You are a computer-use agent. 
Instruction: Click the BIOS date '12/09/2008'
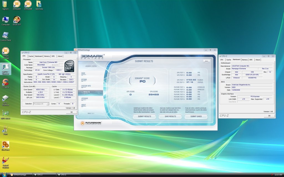point(252,90)
